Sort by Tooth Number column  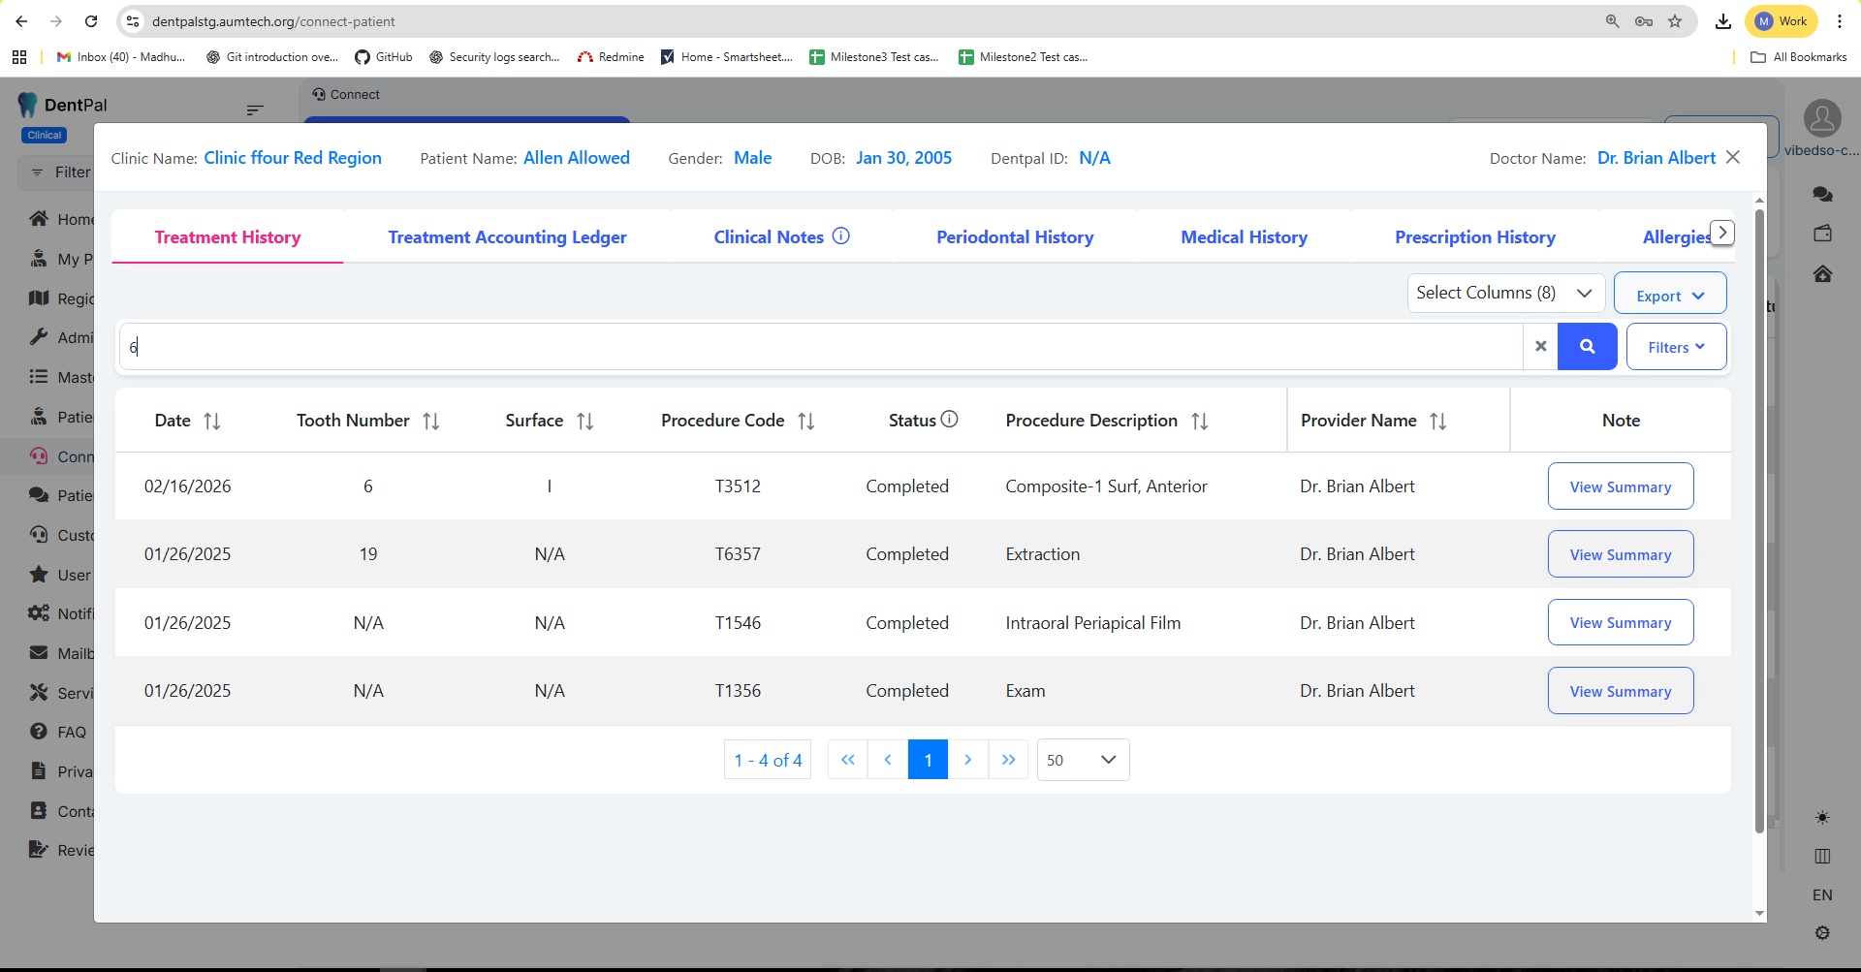(x=431, y=422)
